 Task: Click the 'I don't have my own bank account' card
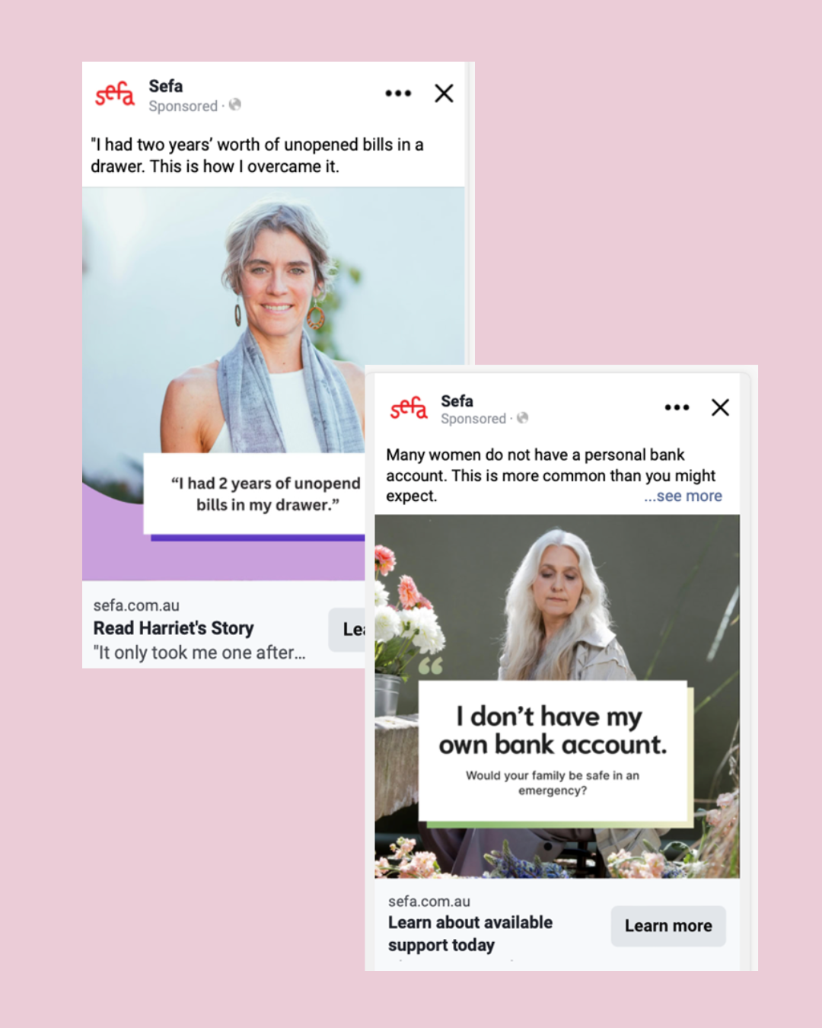pyautogui.click(x=553, y=751)
